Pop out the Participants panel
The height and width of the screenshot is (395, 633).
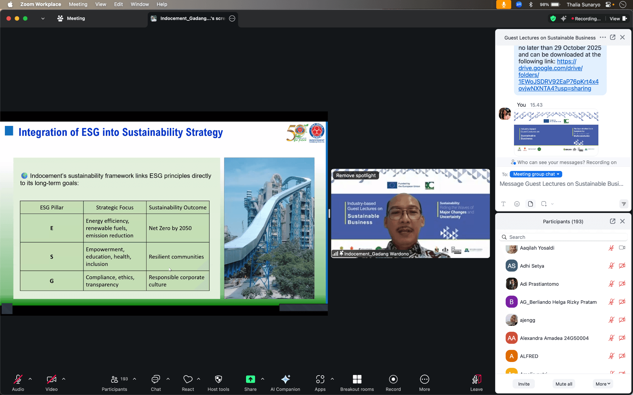[x=612, y=221]
